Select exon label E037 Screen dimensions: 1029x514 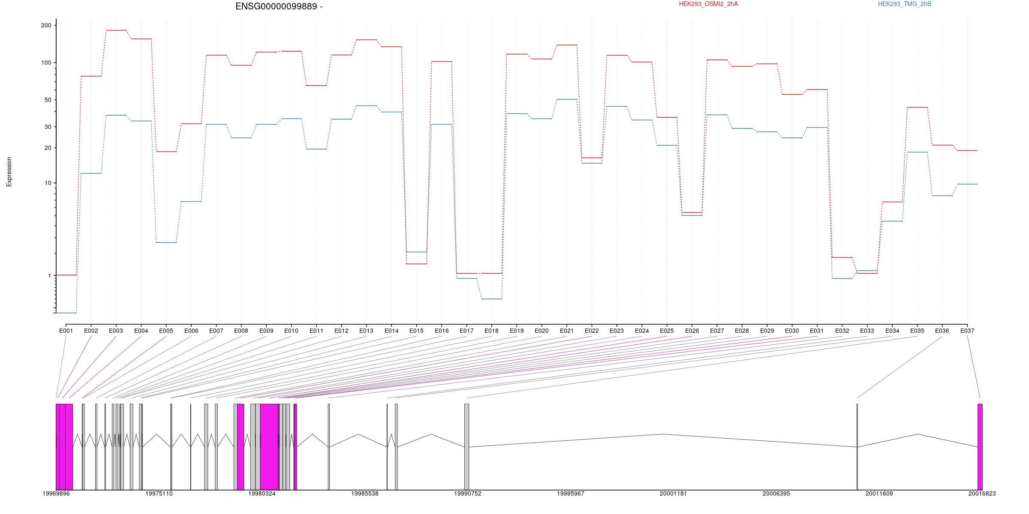pos(967,331)
